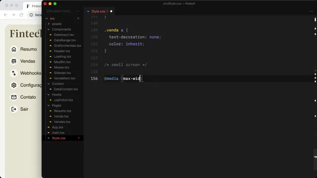Click the Style.css file icon in explorer
Screen dimensions: 317x178
(49, 138)
